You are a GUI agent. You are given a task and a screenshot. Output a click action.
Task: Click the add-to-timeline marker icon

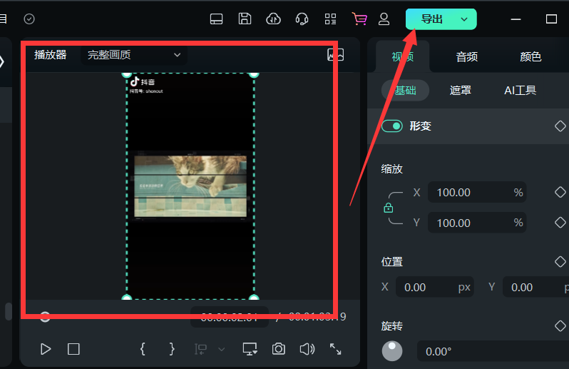pos(200,350)
